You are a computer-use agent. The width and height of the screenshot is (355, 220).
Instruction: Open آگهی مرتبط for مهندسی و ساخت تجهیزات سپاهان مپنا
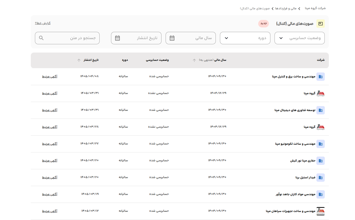(x=50, y=211)
